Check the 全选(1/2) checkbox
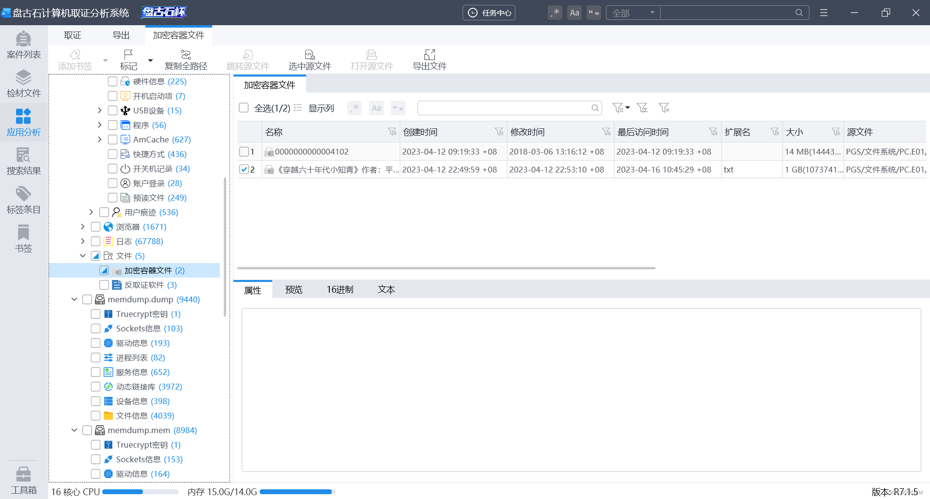This screenshot has height=499, width=930. [244, 108]
